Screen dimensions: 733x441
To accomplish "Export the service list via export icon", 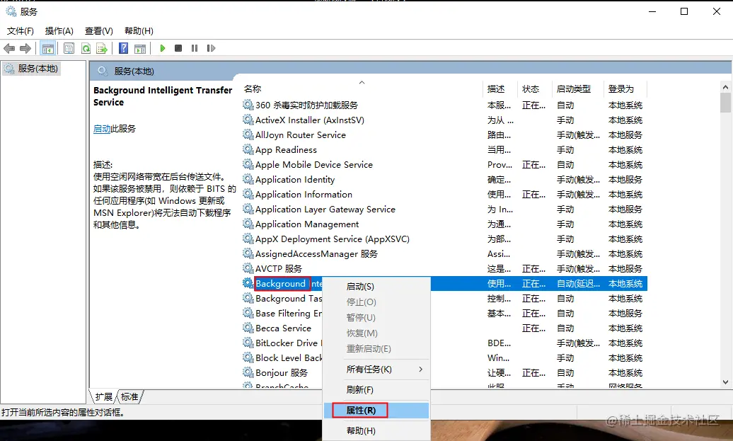I will tap(103, 48).
